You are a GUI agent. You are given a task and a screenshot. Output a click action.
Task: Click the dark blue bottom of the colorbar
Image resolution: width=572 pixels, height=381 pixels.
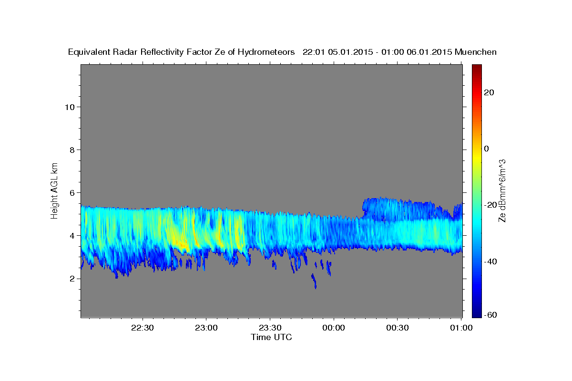point(477,313)
